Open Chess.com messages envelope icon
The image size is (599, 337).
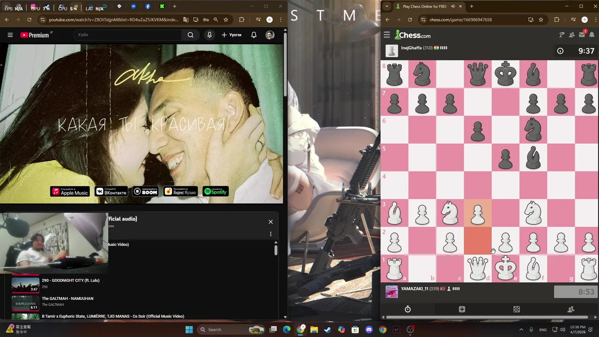pos(582,35)
